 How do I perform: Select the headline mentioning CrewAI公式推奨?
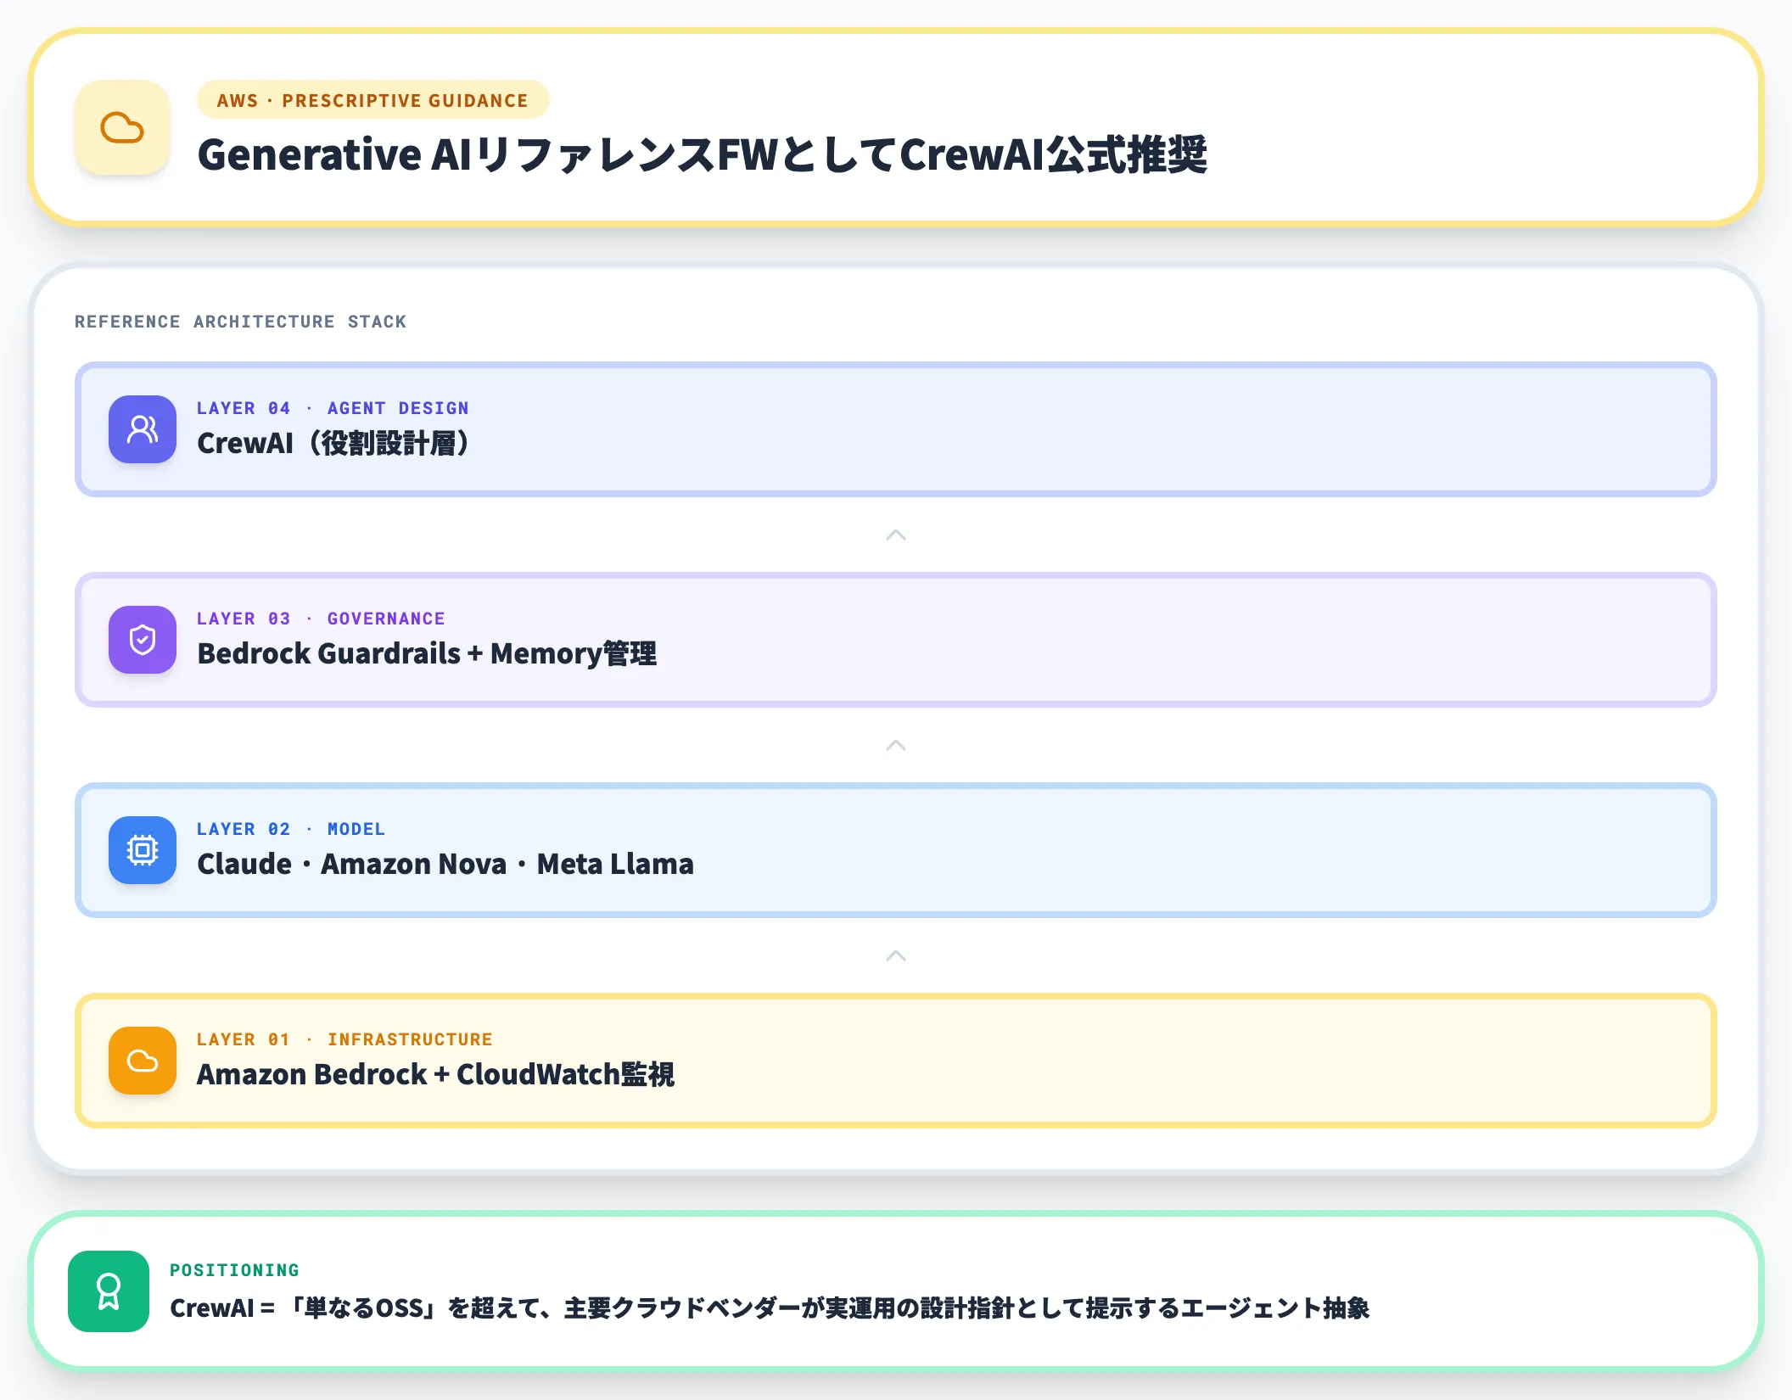702,154
